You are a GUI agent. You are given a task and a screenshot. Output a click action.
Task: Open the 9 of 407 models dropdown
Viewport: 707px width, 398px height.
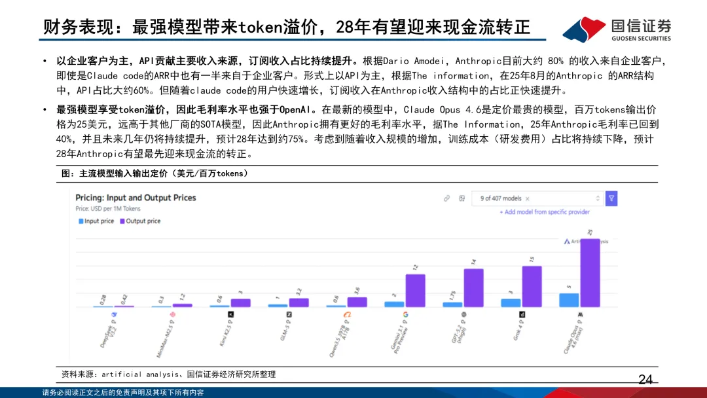[537, 198]
